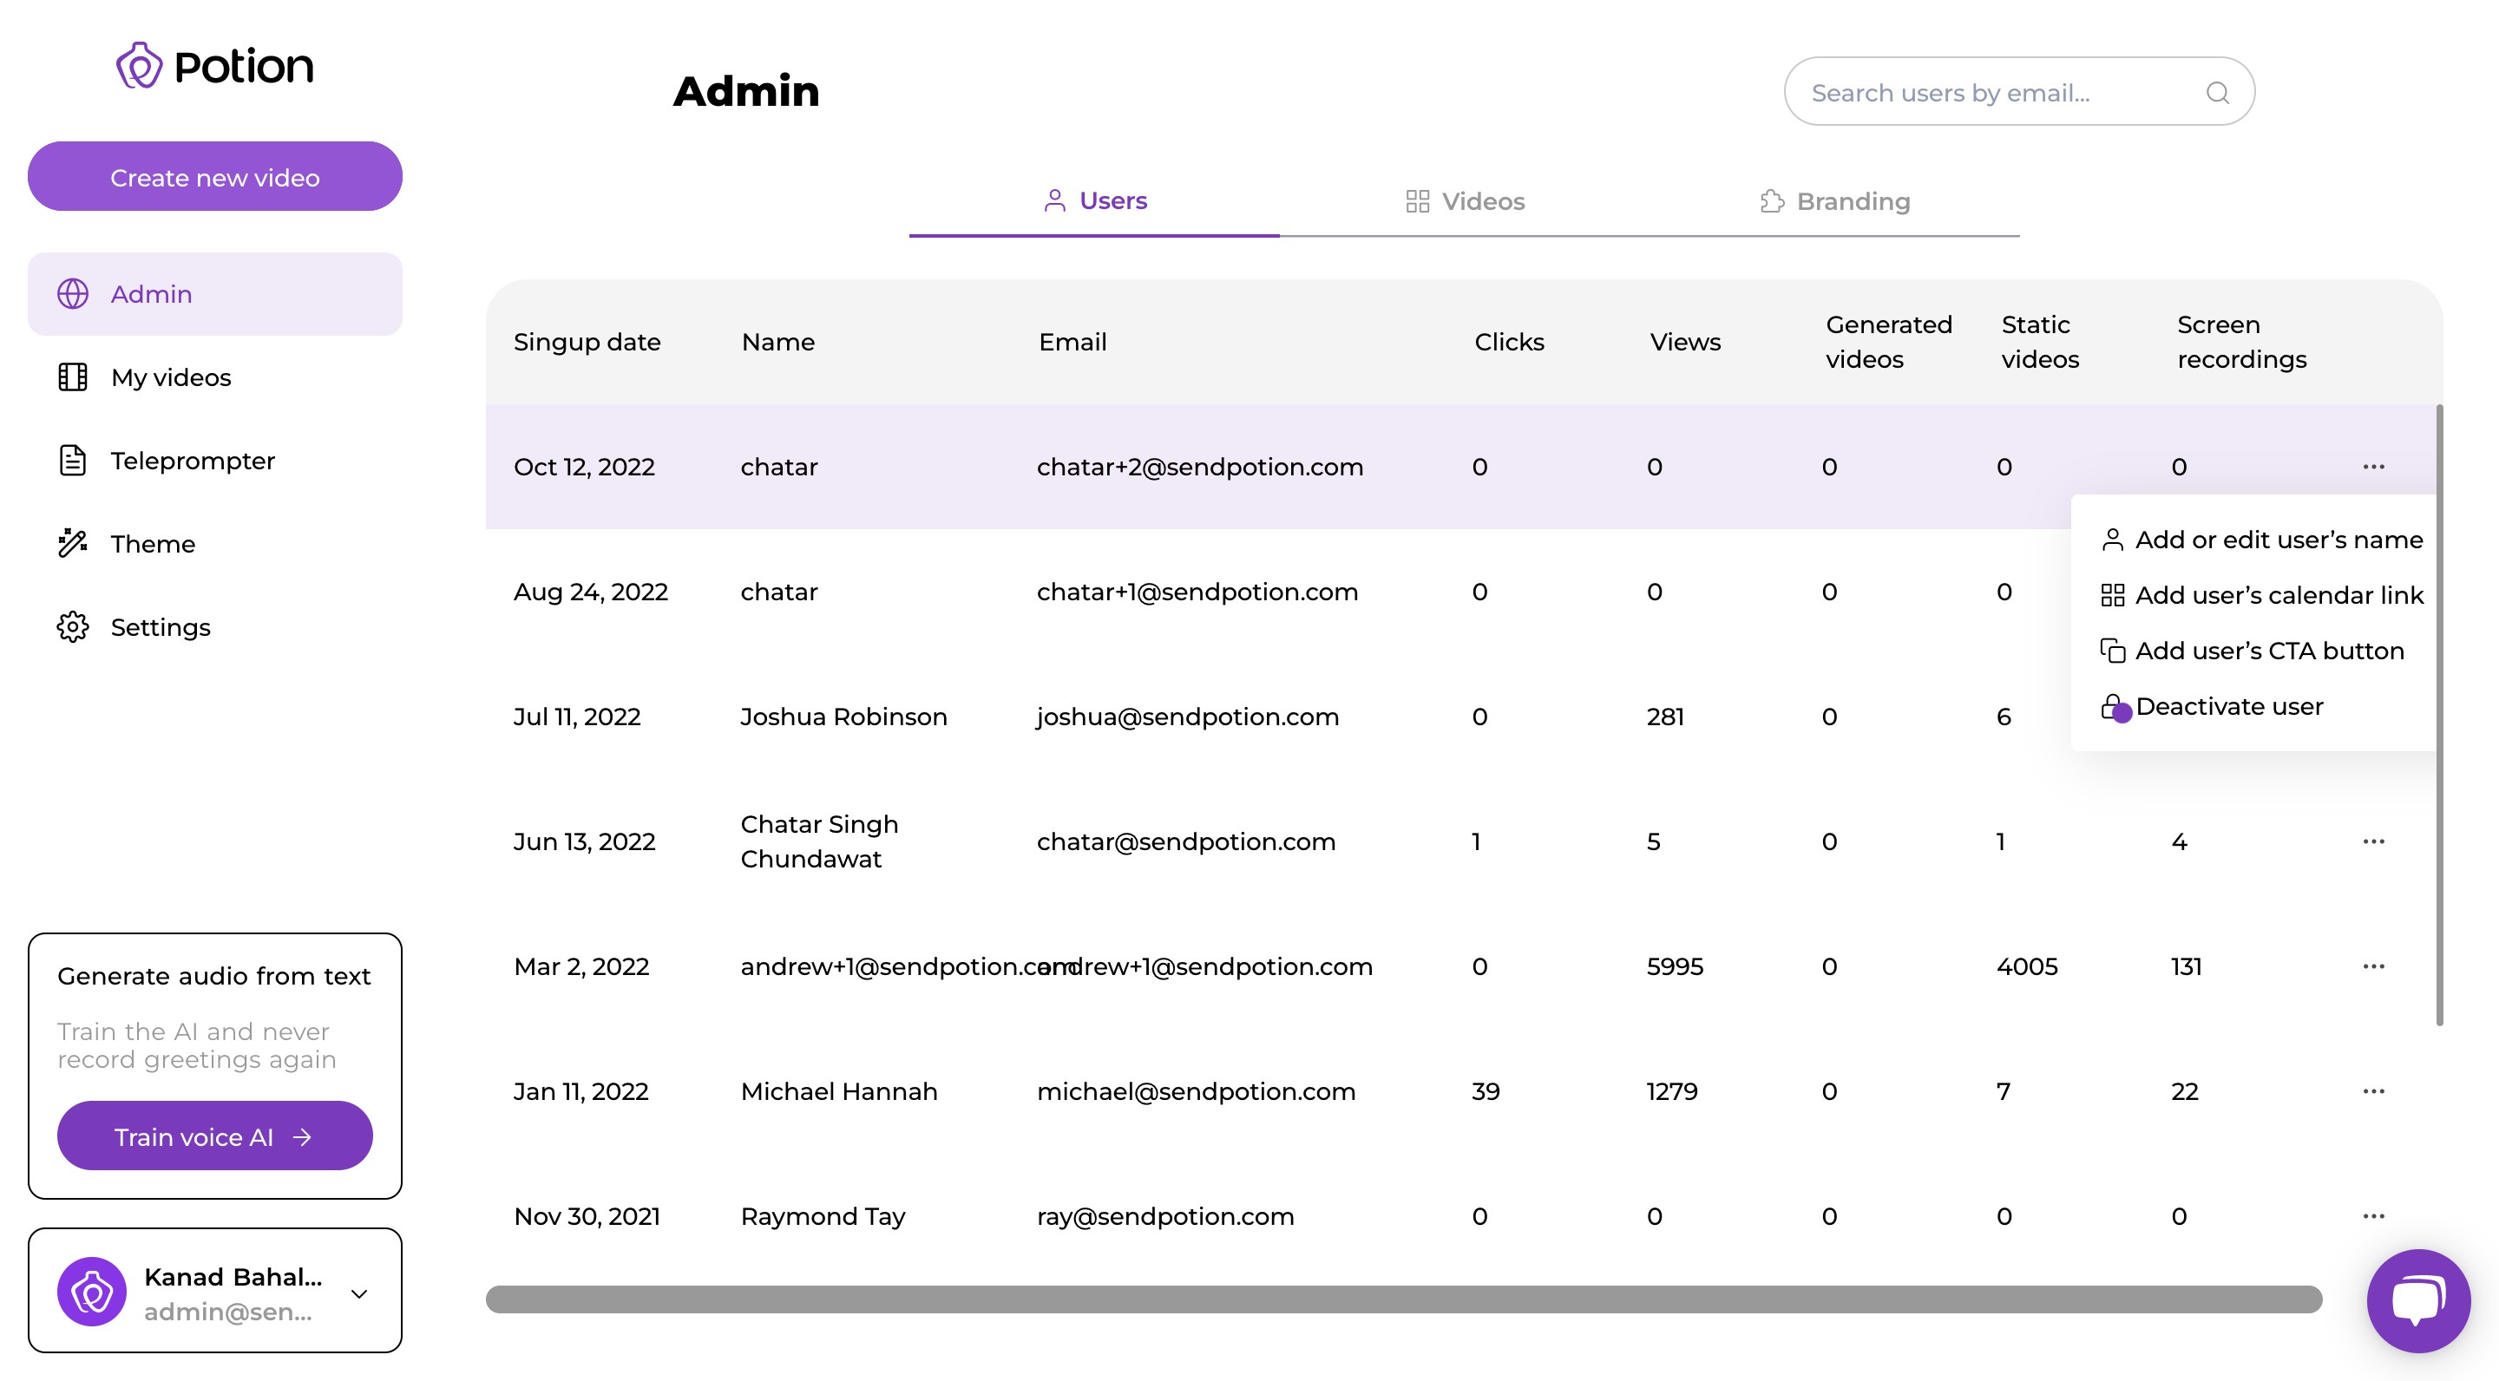
Task: Click the Kanad Bahal account avatar
Action: (92, 1292)
